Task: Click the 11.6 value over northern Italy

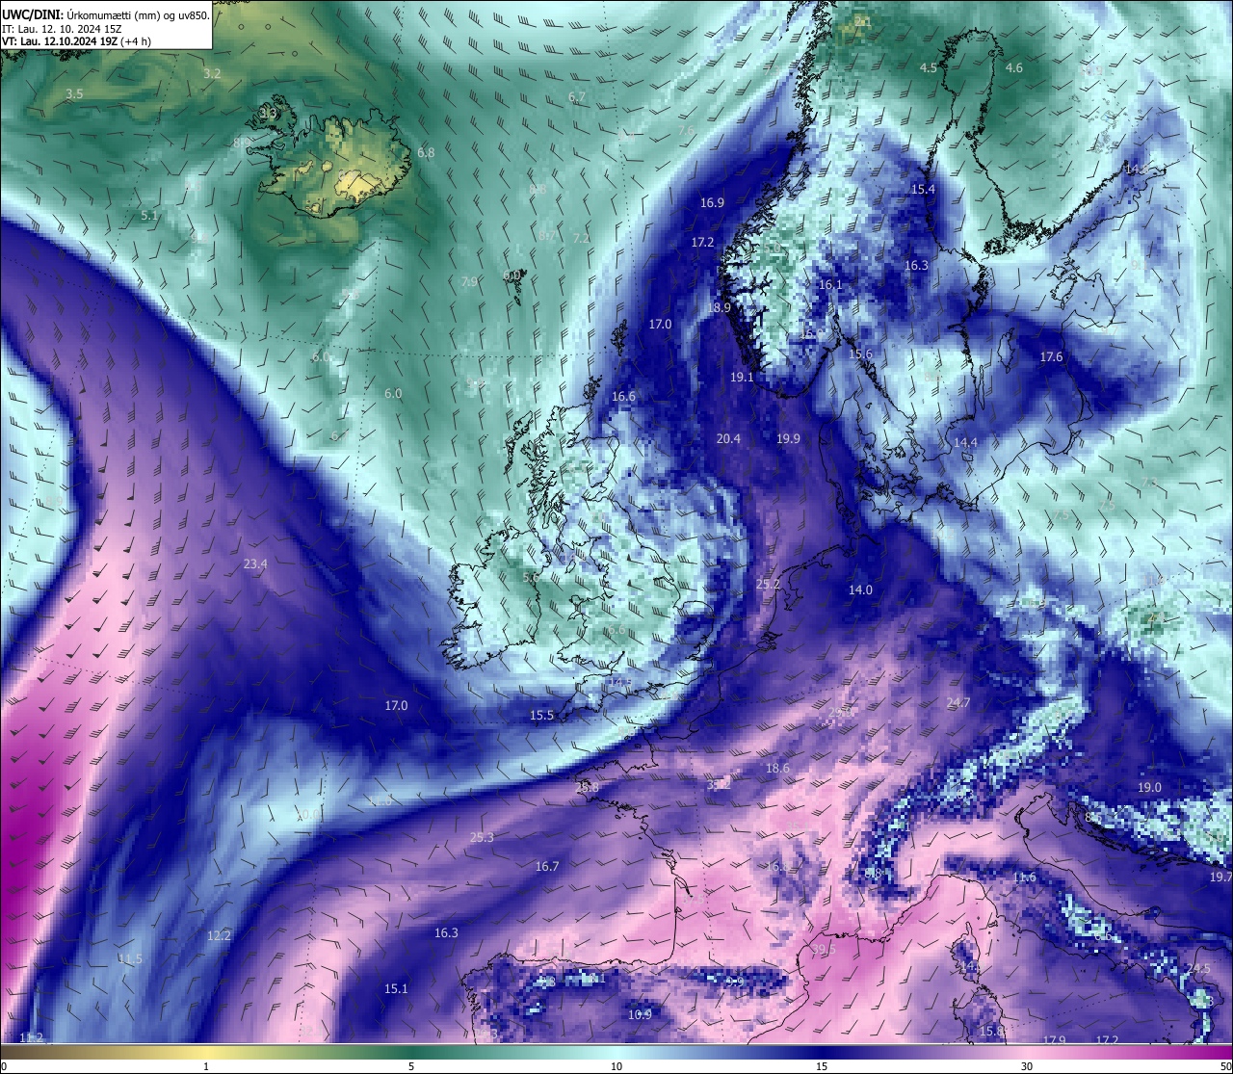Action: (x=1024, y=877)
